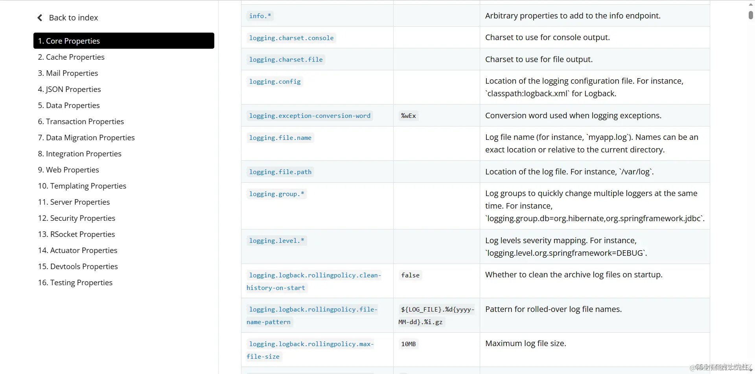Select 1. Core Properties in sidebar

(x=124, y=41)
